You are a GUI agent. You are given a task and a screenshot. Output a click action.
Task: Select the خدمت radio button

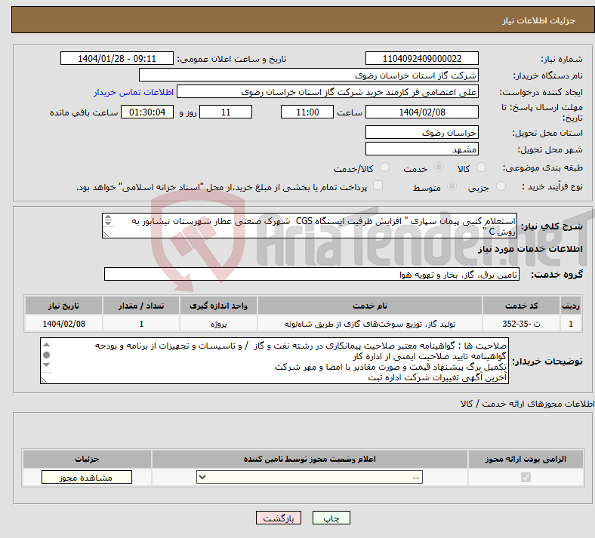pyautogui.click(x=439, y=168)
